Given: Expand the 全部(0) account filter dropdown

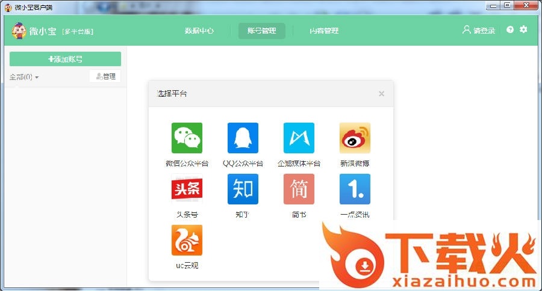Looking at the screenshot, I should click(x=24, y=77).
